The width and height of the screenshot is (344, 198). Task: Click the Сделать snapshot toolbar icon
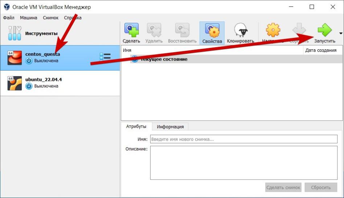131,30
